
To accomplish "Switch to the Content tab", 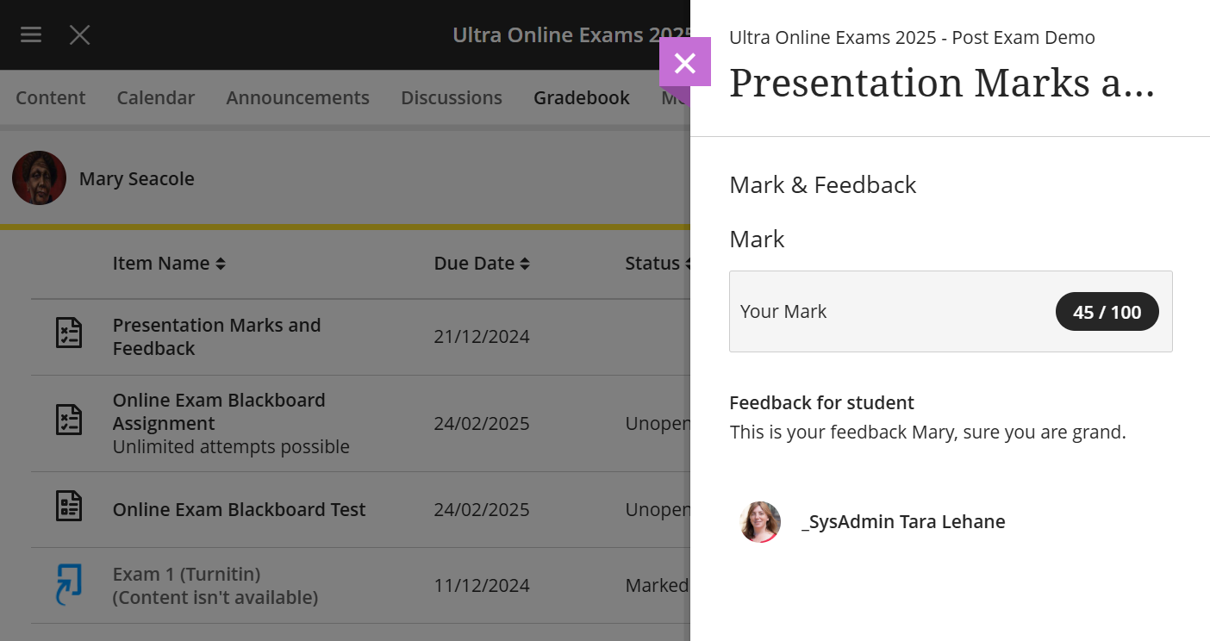I will pyautogui.click(x=50, y=97).
